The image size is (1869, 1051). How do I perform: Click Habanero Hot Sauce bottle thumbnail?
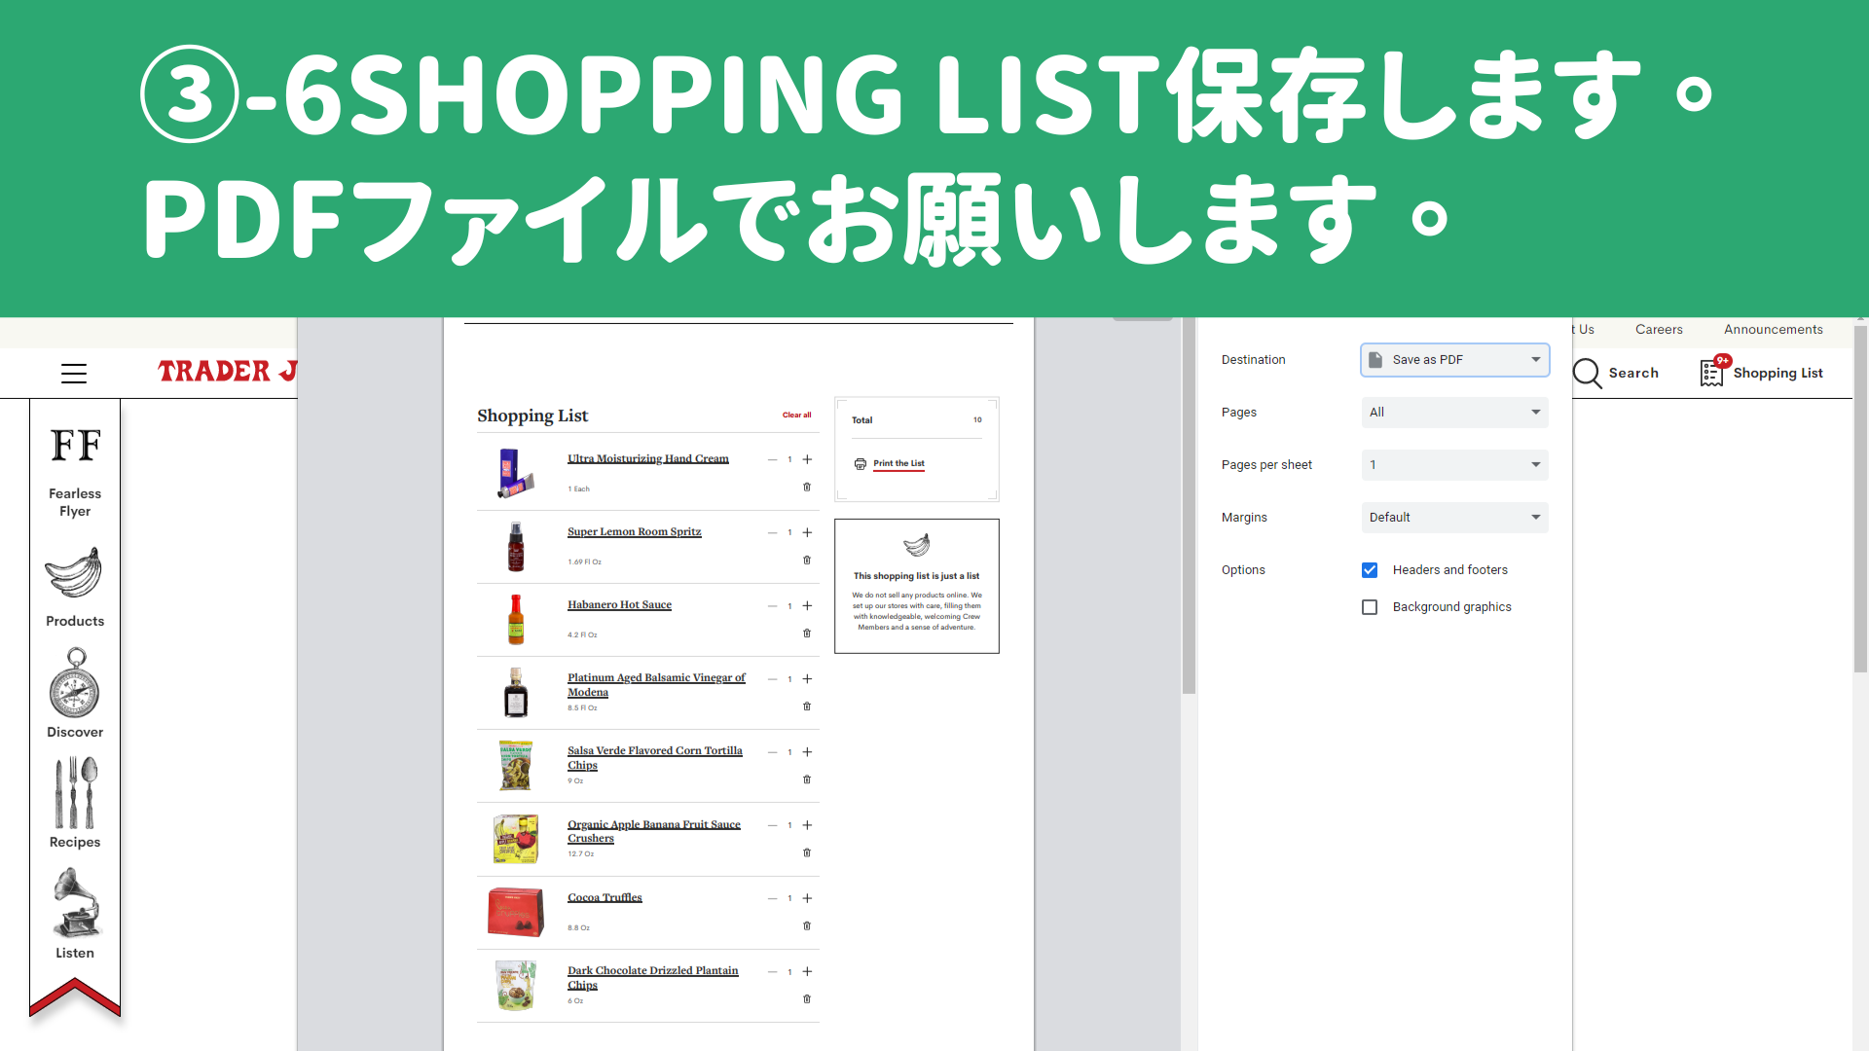point(516,620)
